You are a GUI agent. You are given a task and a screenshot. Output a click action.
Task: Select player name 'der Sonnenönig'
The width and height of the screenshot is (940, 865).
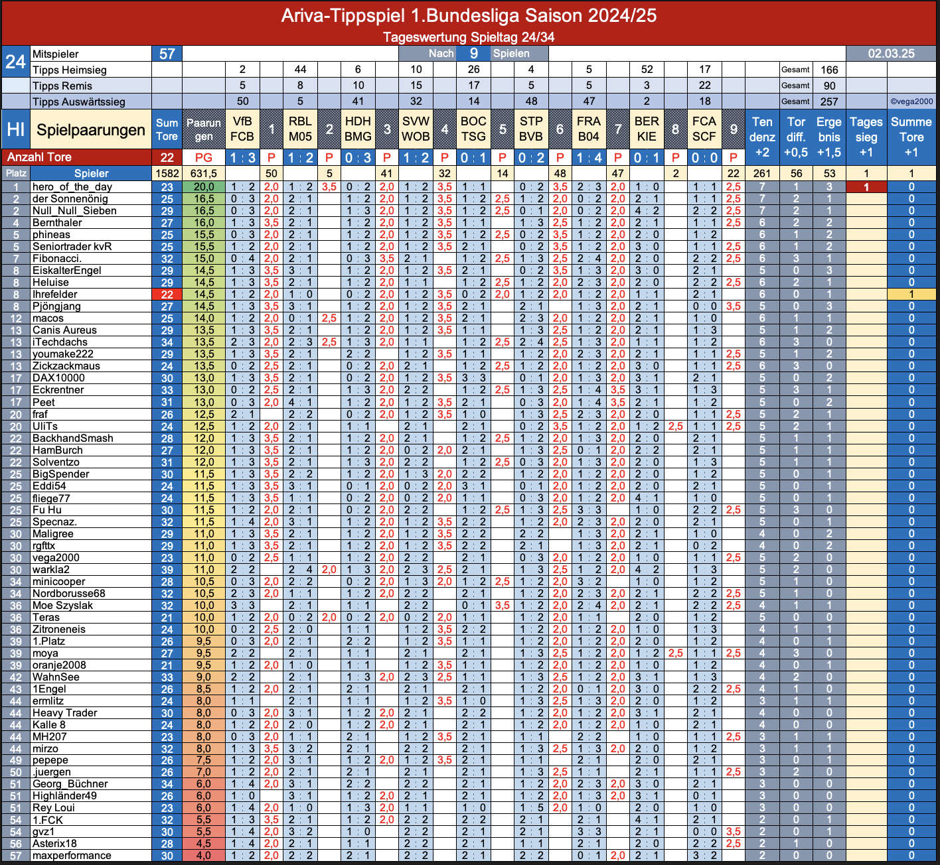(x=70, y=199)
